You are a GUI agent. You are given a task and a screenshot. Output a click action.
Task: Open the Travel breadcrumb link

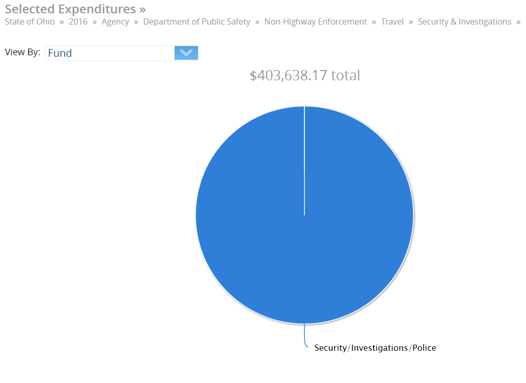392,21
